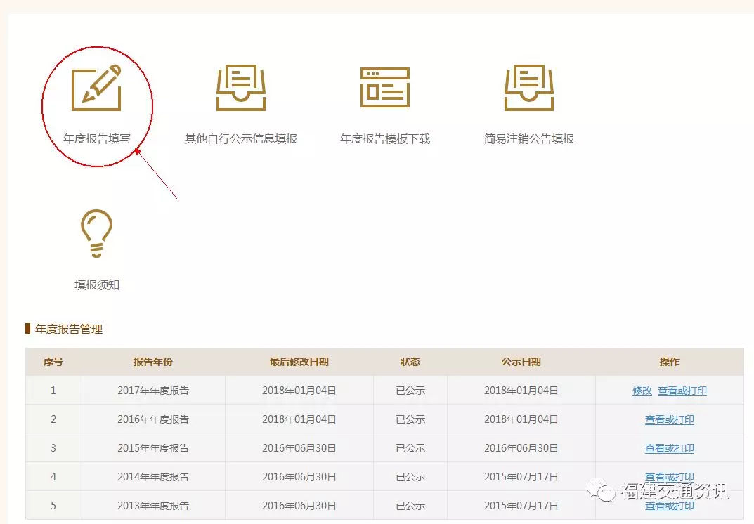
Task: Click the 年度报告填写 label
Action: coord(97,139)
